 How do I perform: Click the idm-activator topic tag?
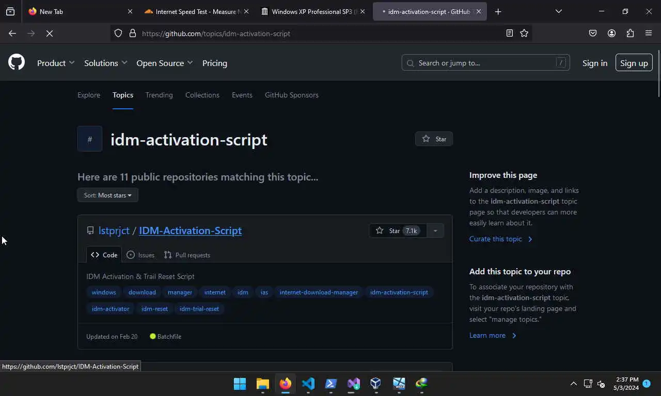click(111, 309)
